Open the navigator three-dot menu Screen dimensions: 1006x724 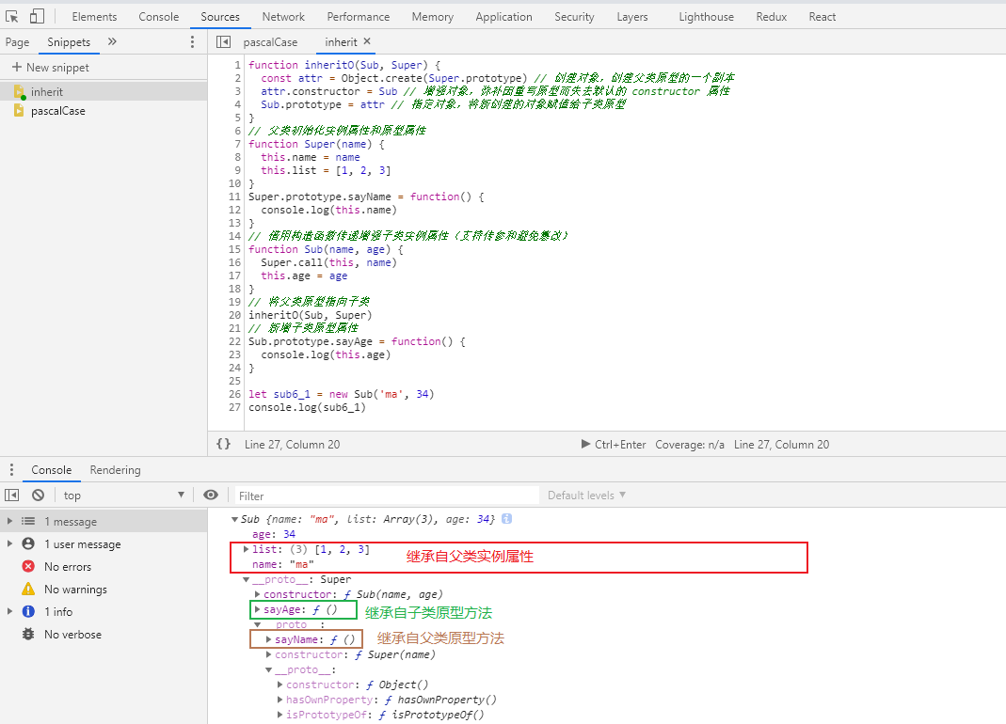(192, 41)
